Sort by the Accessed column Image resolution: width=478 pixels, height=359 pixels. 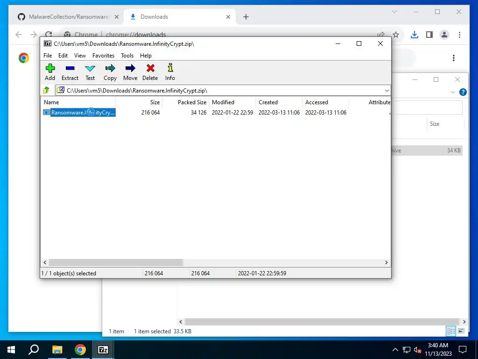[325, 102]
